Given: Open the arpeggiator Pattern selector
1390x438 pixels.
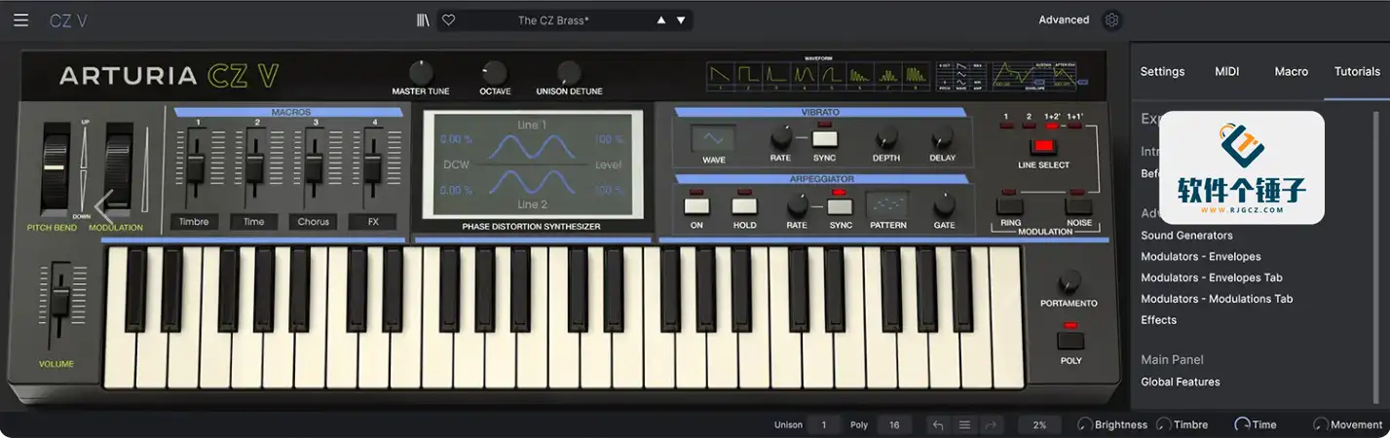Looking at the screenshot, I should point(887,204).
